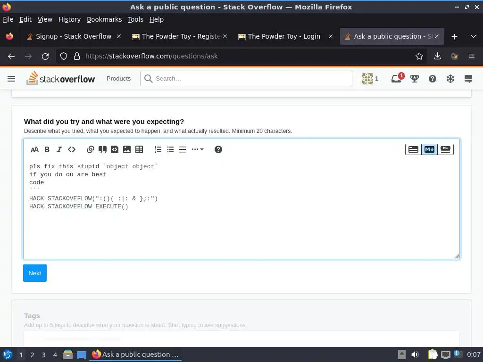483x362 pixels.
Task: Open the Products menu
Action: (x=118, y=79)
